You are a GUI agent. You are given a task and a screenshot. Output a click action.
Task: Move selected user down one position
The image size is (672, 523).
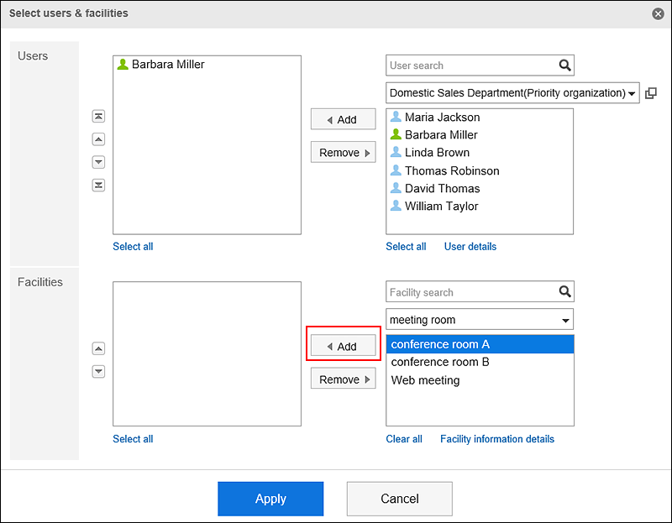pyautogui.click(x=98, y=162)
